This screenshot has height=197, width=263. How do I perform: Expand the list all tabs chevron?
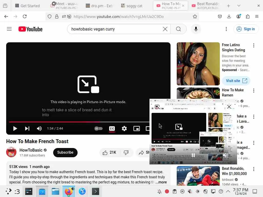[239, 6]
